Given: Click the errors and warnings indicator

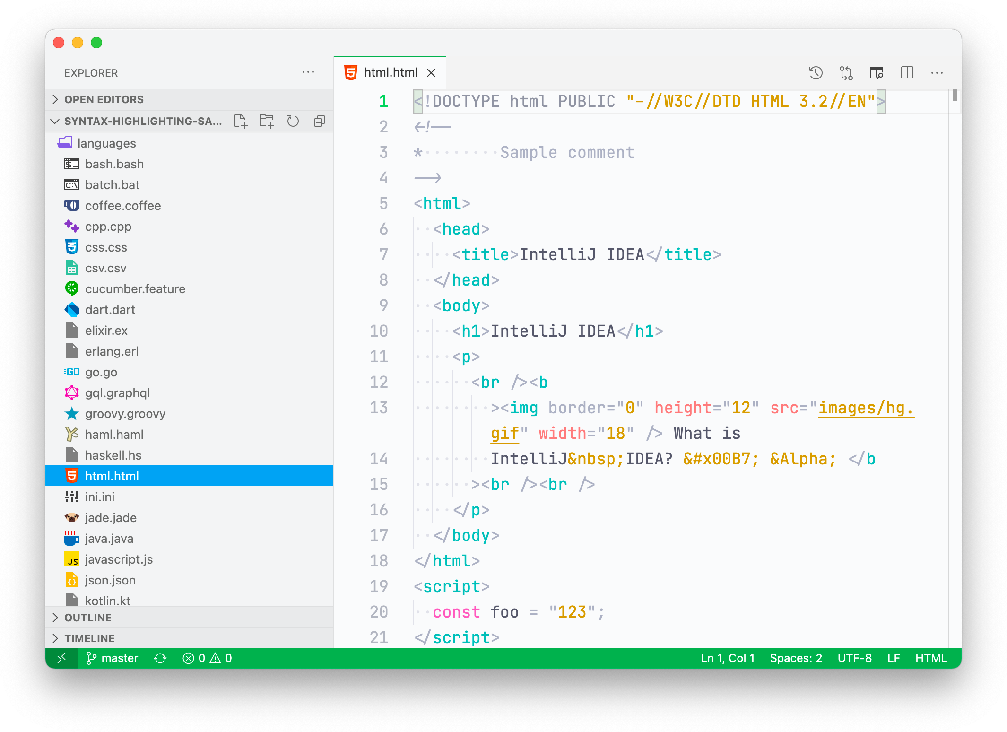Looking at the screenshot, I should (207, 658).
